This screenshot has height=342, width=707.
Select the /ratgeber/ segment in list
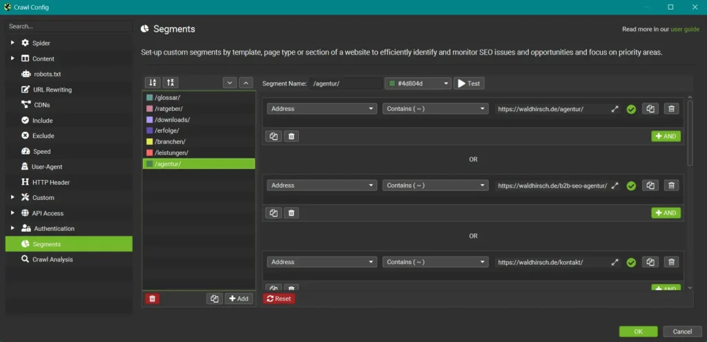click(x=168, y=108)
